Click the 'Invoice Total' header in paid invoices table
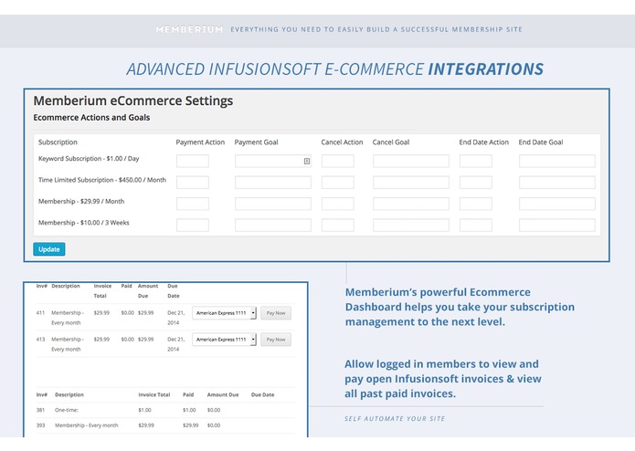Screen dimensions: 635x451 [x=154, y=394]
